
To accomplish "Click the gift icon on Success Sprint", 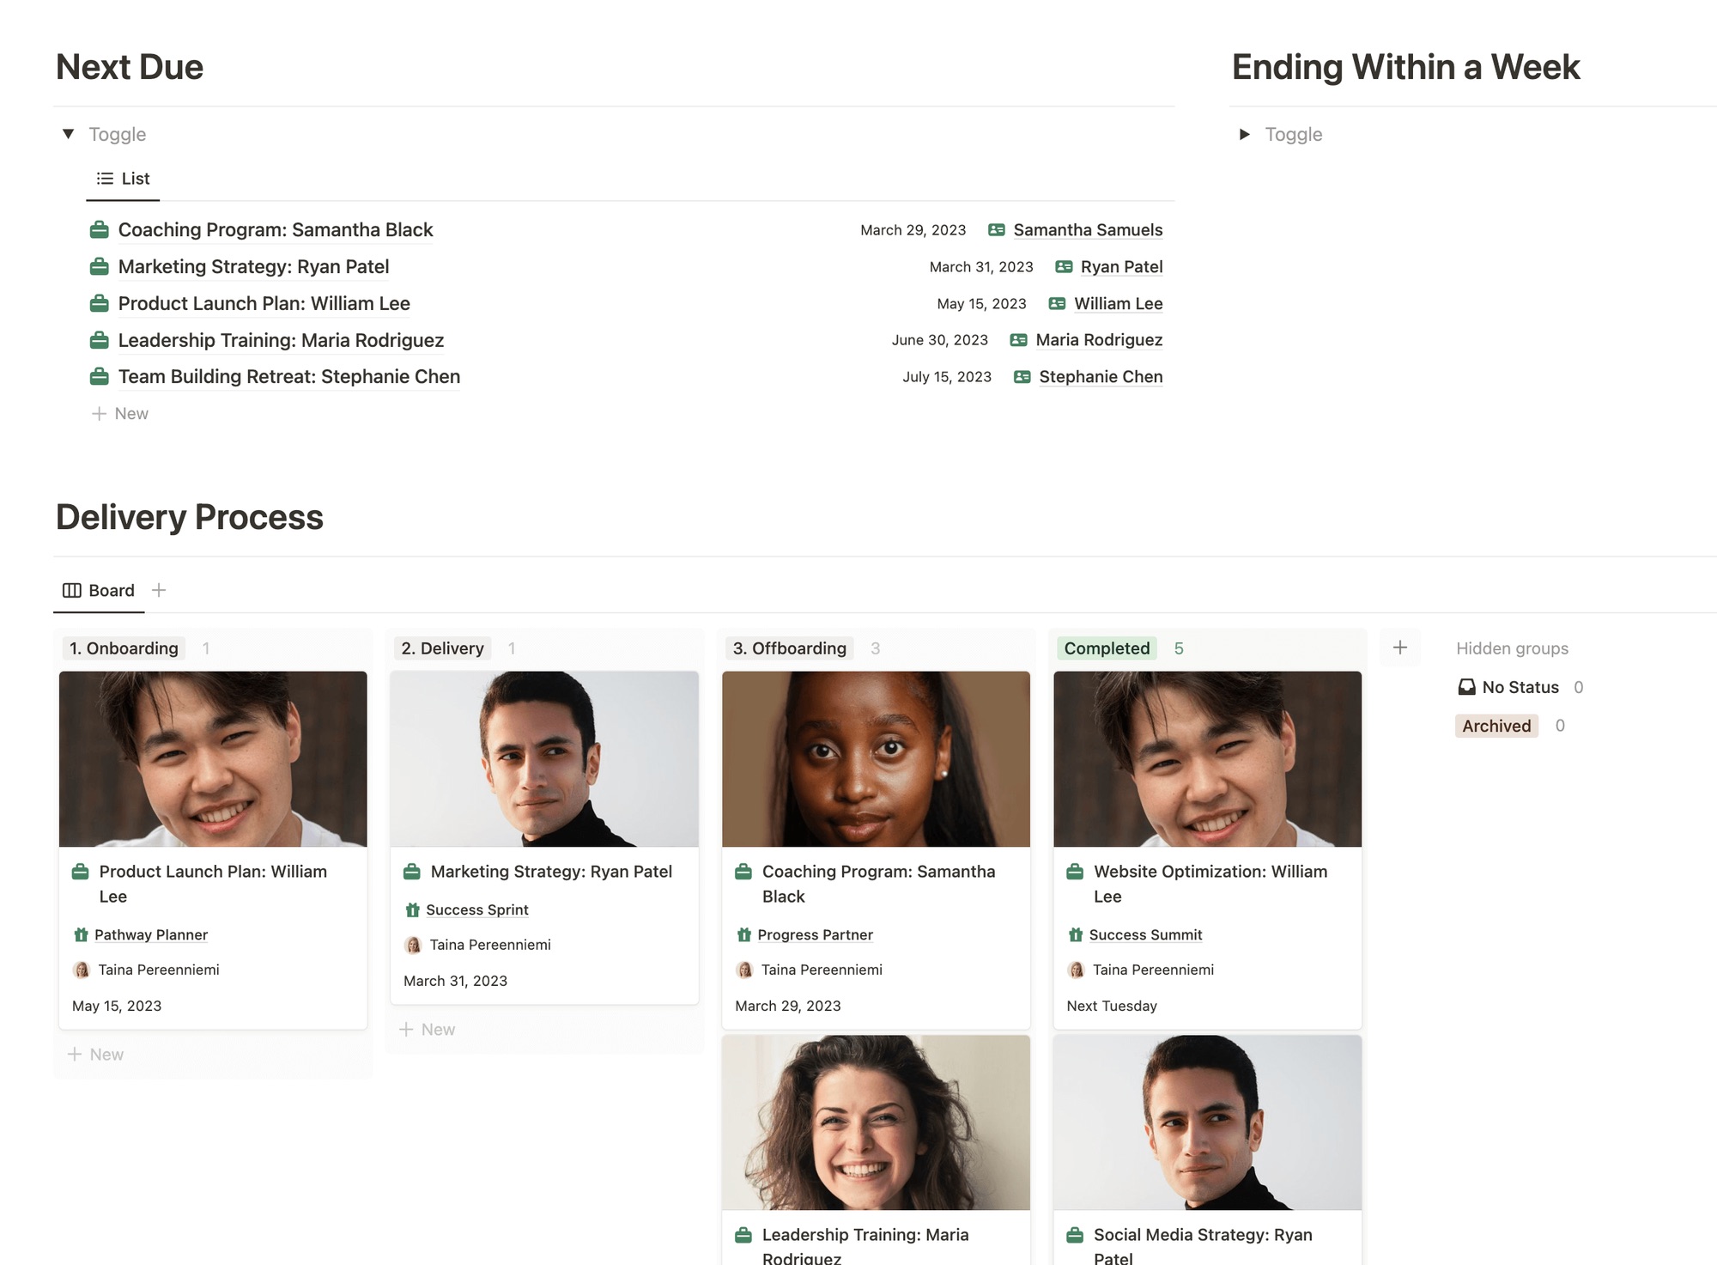I will (412, 909).
